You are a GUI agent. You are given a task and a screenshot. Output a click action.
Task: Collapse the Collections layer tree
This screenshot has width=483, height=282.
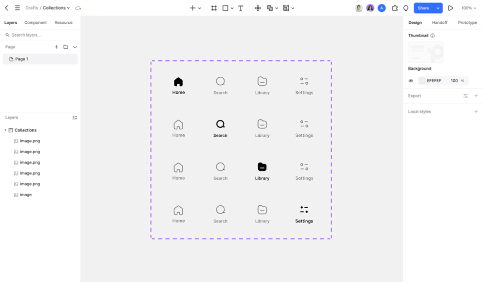5,130
